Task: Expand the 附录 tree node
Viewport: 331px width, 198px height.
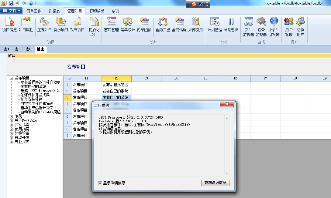Action: click(x=12, y=116)
